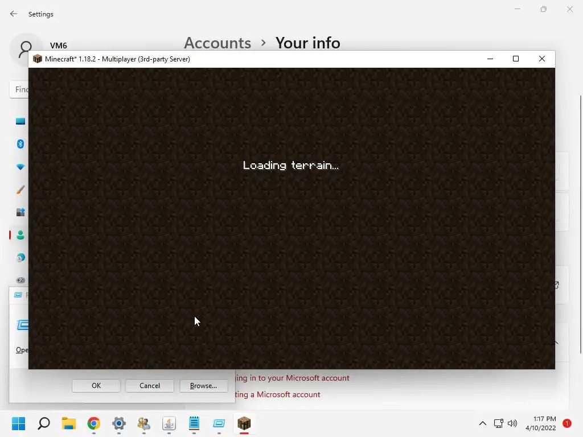This screenshot has height=437, width=583.
Task: Select Accounts icon in Settings sidebar
Action: coord(20,235)
